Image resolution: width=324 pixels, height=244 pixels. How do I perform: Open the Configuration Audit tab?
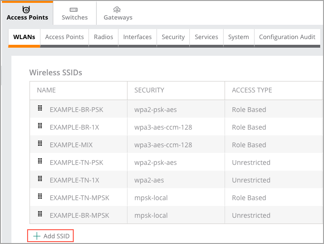click(287, 37)
